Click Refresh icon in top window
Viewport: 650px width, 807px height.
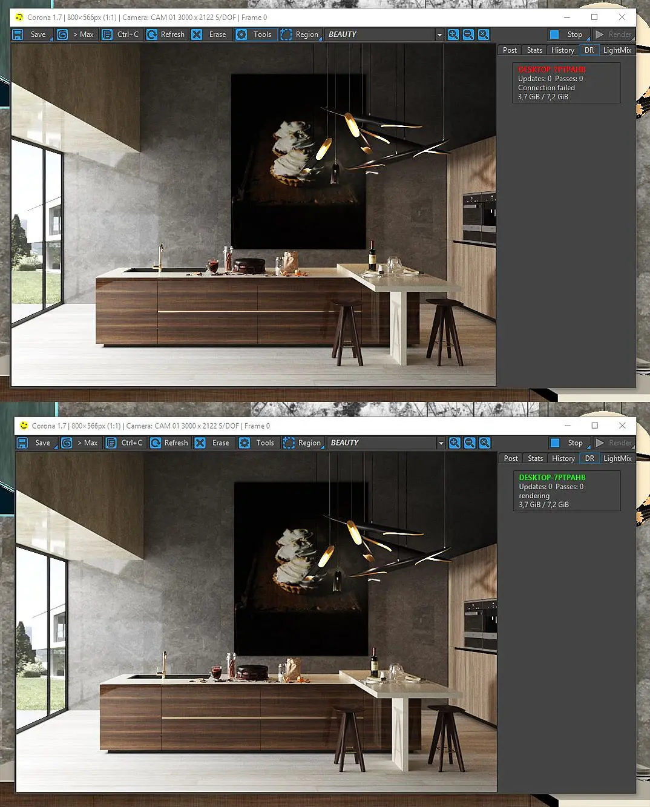click(x=152, y=35)
